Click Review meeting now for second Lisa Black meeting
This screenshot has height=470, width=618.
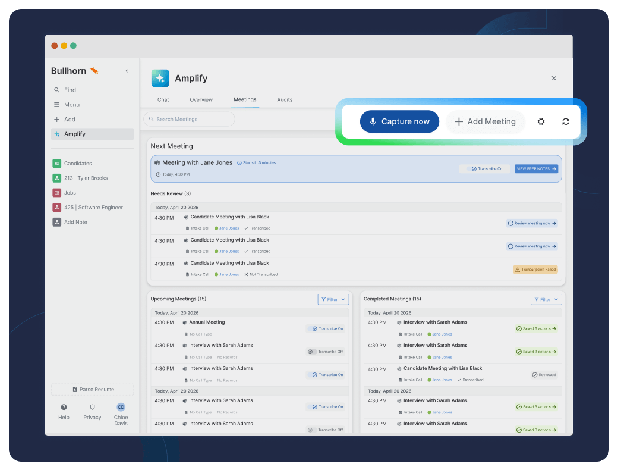[x=532, y=246]
